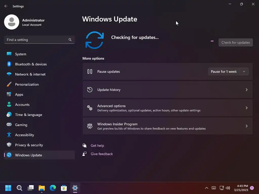Show hidden system tray icons

(206, 188)
